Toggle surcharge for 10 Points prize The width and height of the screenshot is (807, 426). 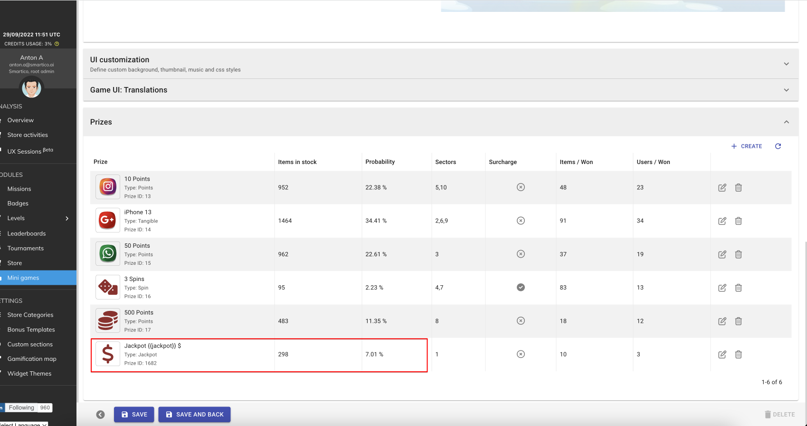pyautogui.click(x=521, y=187)
